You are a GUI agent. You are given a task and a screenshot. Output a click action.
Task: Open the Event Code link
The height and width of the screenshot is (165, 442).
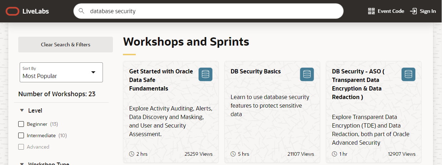tap(386, 11)
